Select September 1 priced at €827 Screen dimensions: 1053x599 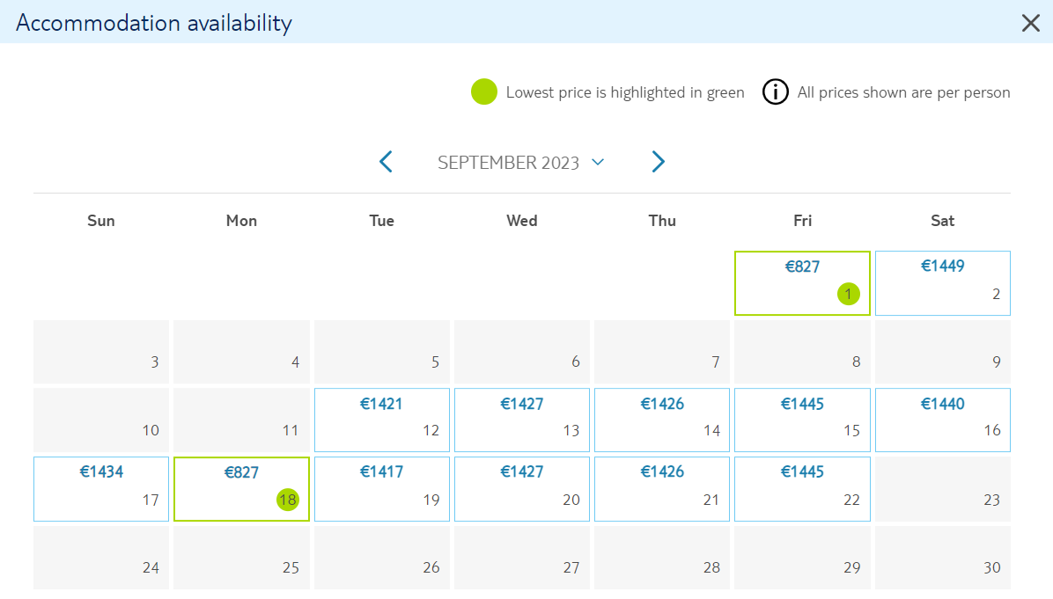[x=802, y=283]
